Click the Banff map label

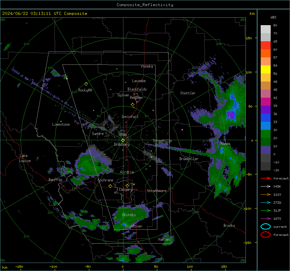(53, 179)
